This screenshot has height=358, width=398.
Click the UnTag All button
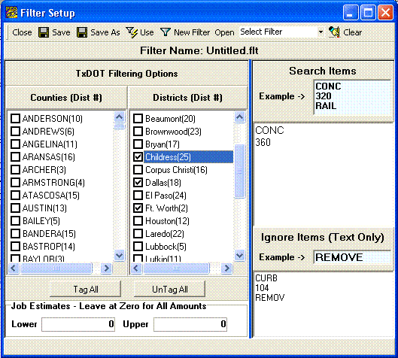tap(169, 290)
